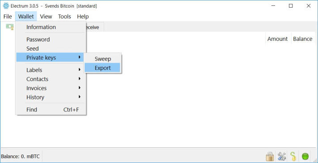Open preferences via the tools icon

click(281, 156)
